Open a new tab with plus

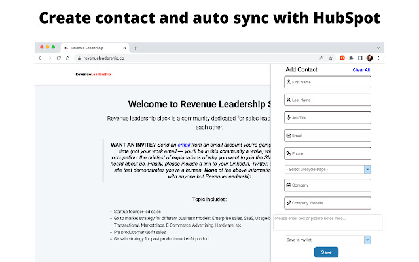tap(136, 48)
